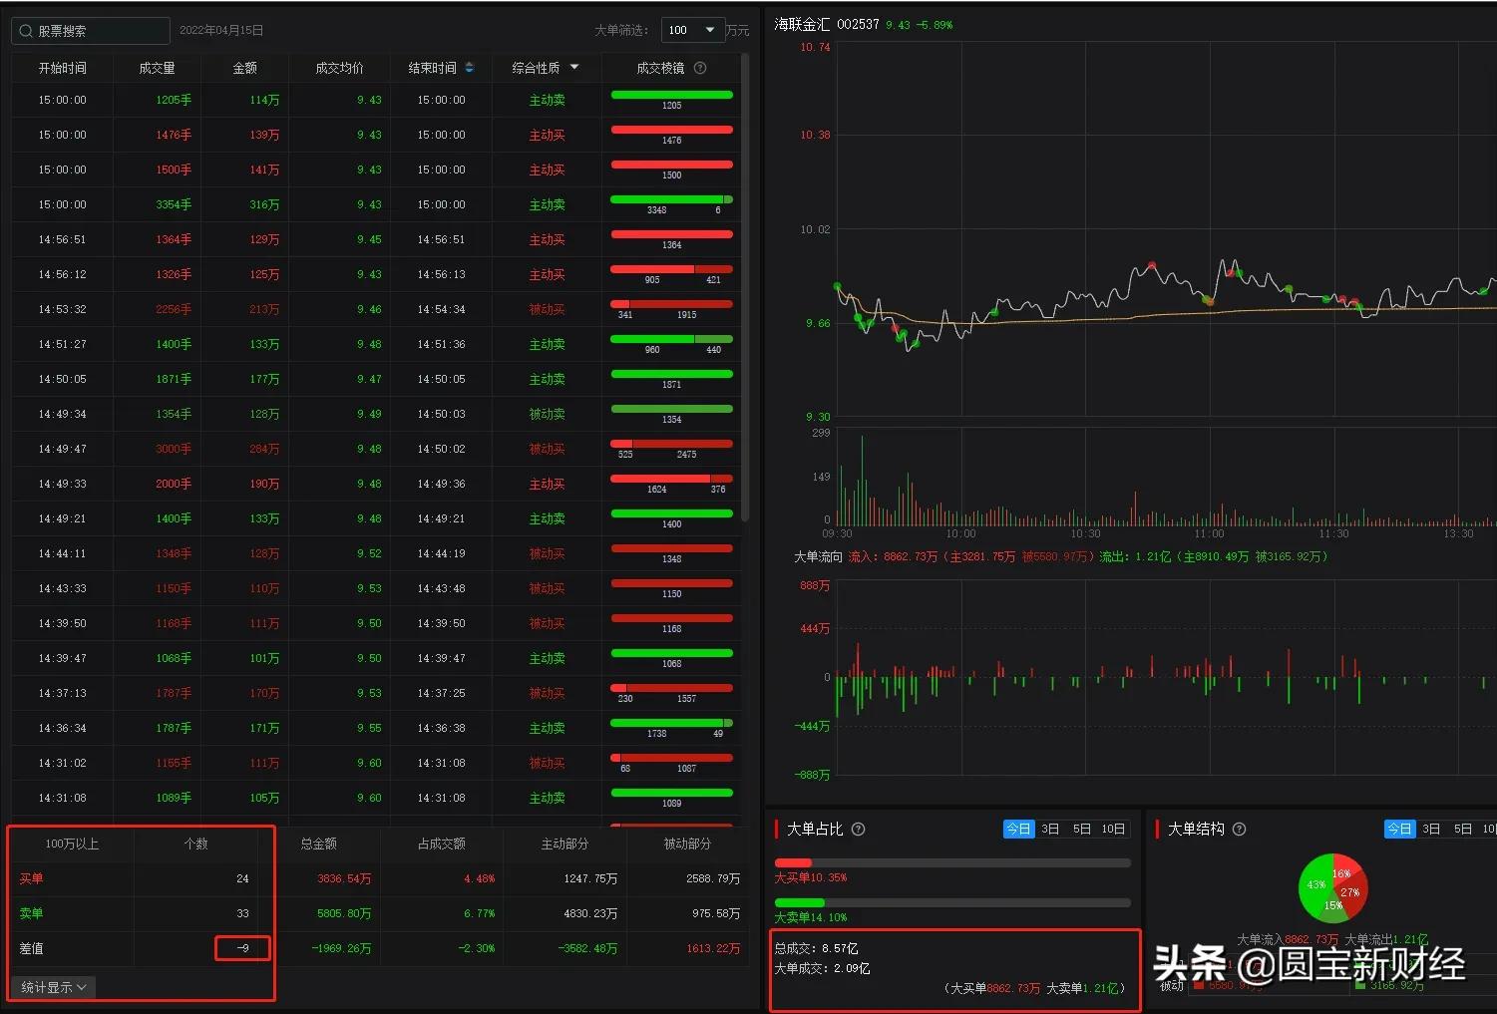Click the -1969.26万 difference amount
The image size is (1497, 1014).
coord(341,948)
